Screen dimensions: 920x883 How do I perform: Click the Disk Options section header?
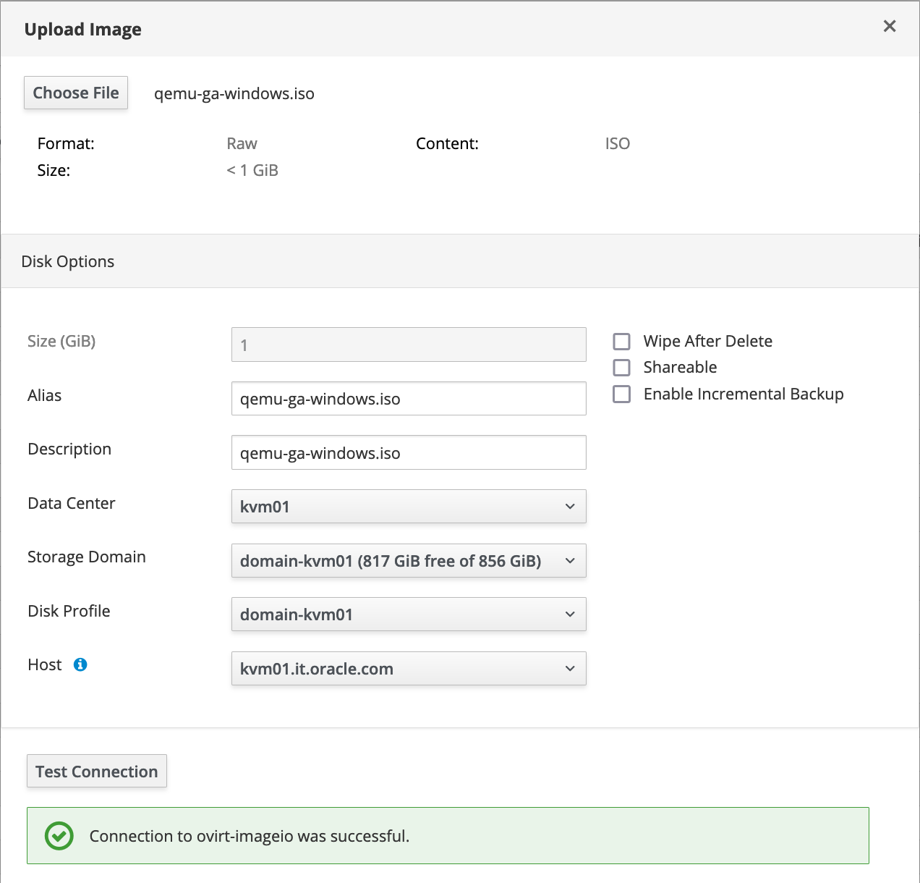[67, 261]
